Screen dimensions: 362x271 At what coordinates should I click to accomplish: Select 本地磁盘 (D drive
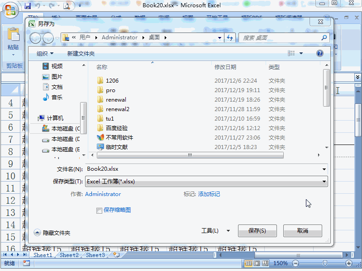(x=61, y=139)
